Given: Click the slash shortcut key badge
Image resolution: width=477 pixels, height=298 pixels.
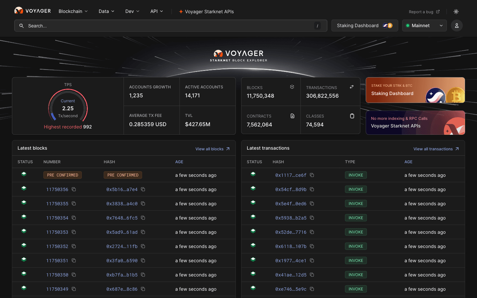Looking at the screenshot, I should [x=317, y=26].
